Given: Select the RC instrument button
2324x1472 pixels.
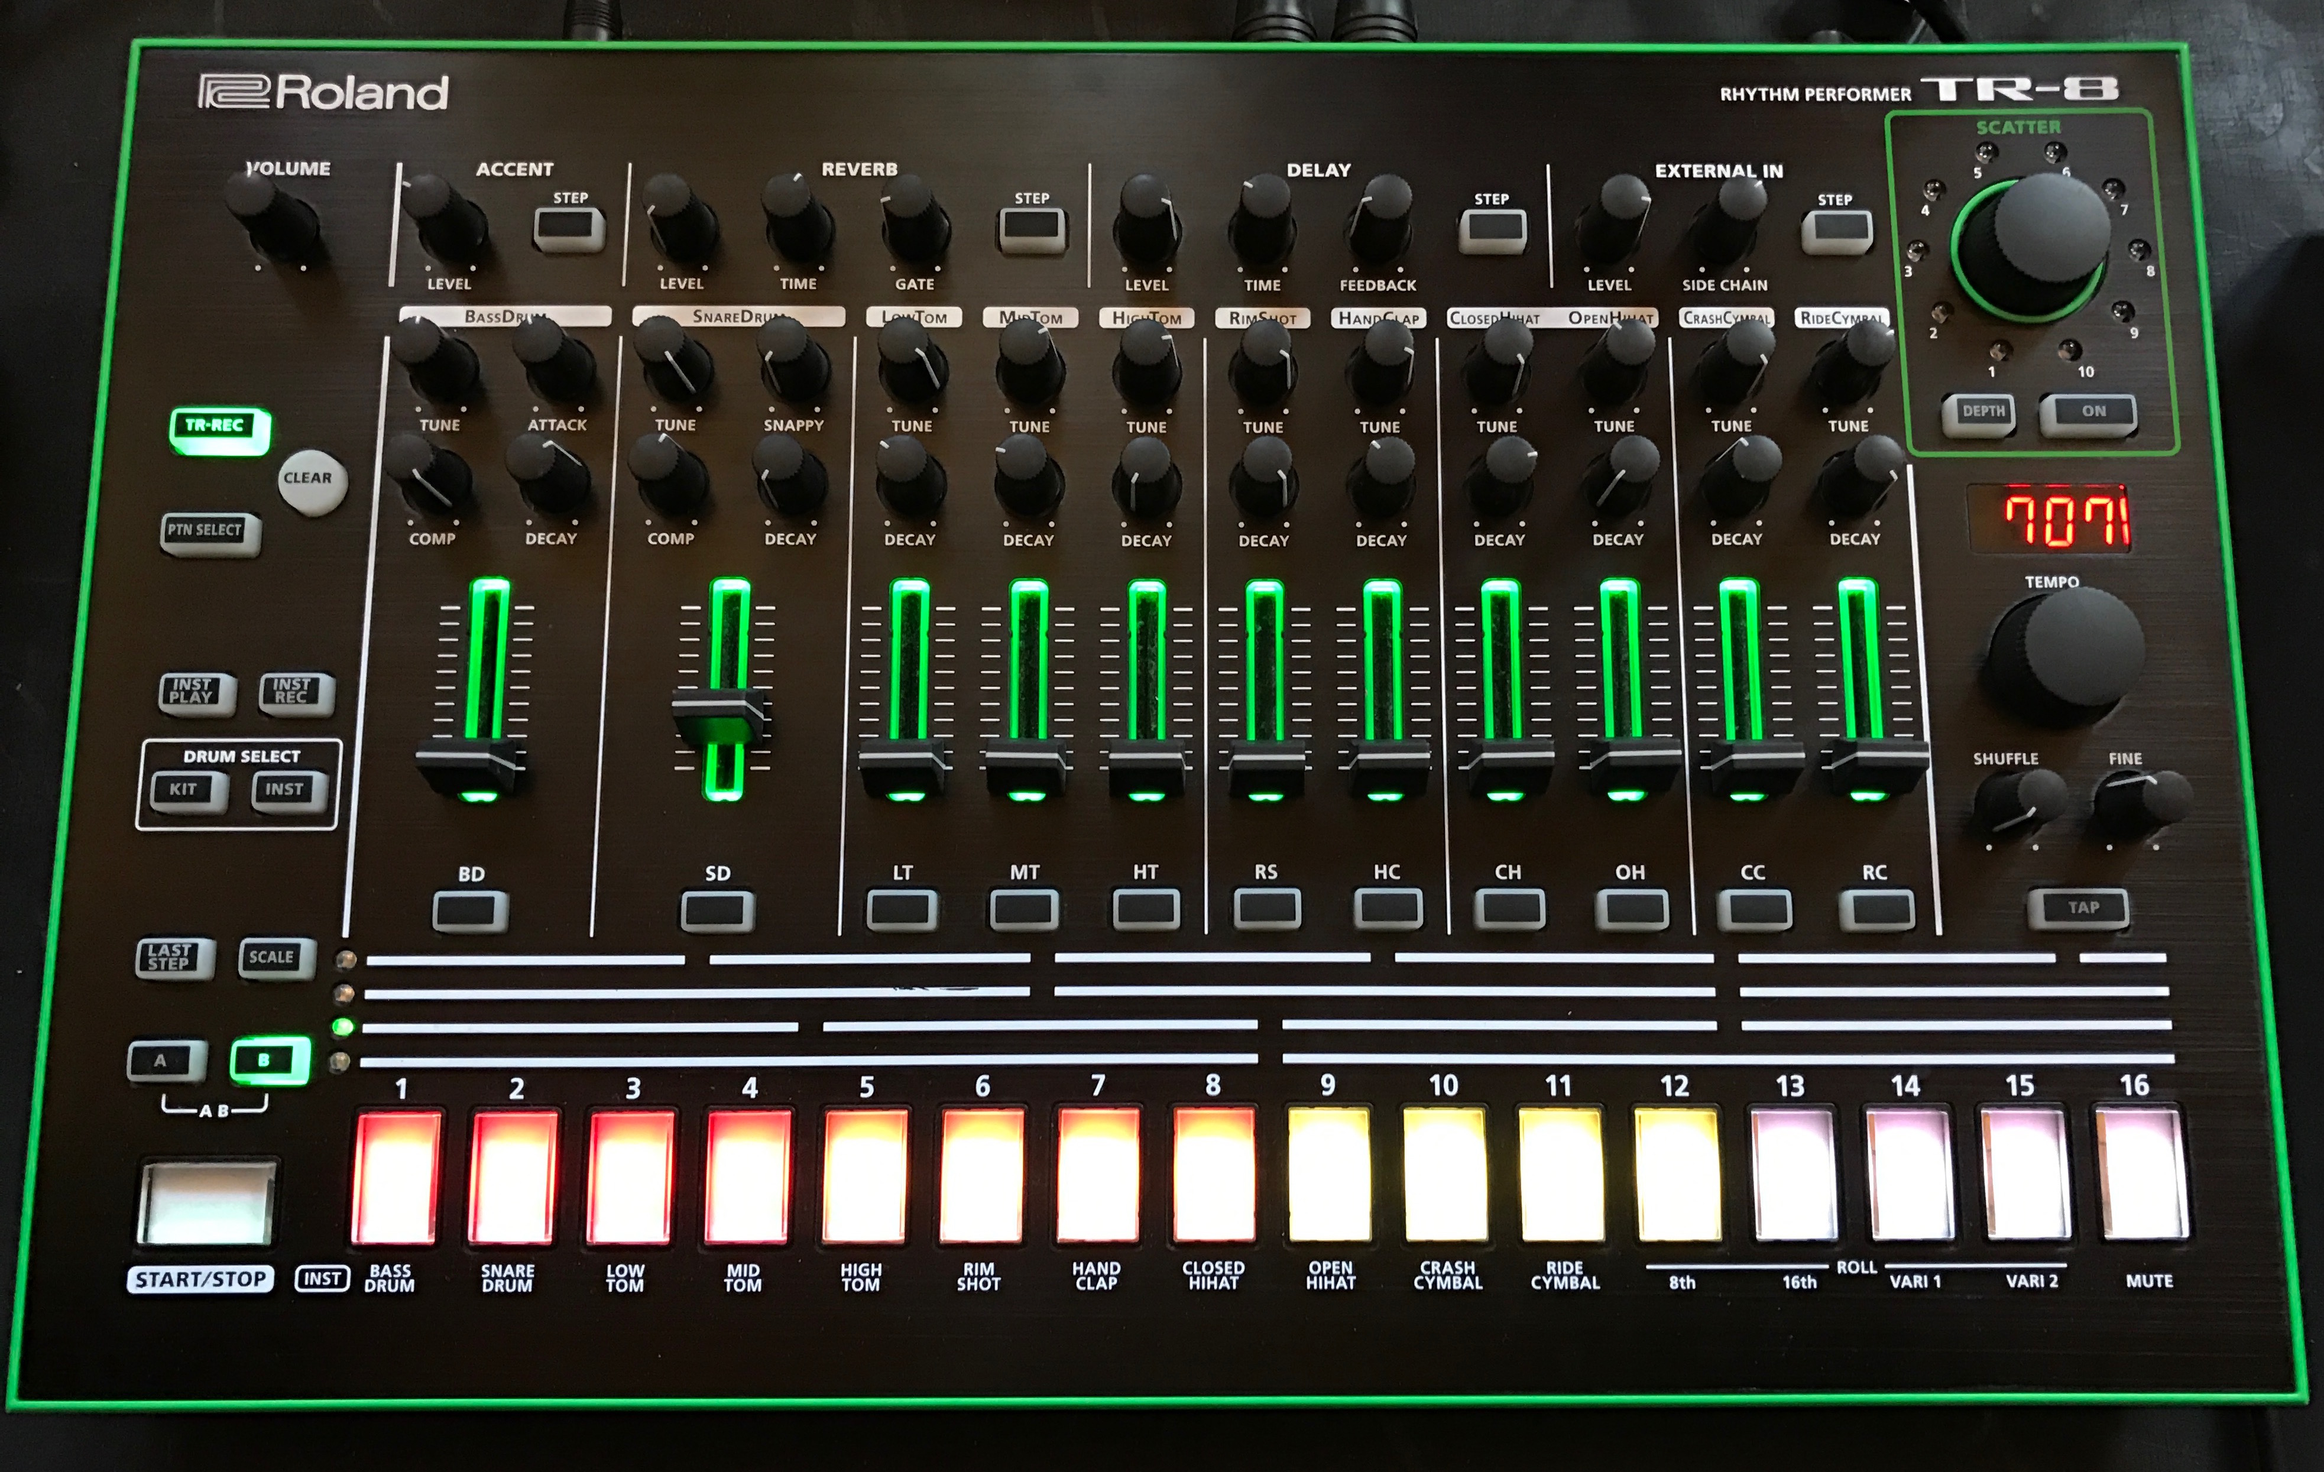Looking at the screenshot, I should (1876, 909).
